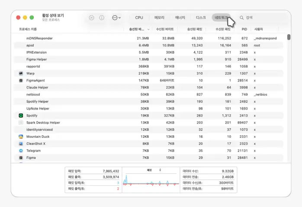Select the Figma Helper process row
Screen dimensions: 302x207
[148, 59]
